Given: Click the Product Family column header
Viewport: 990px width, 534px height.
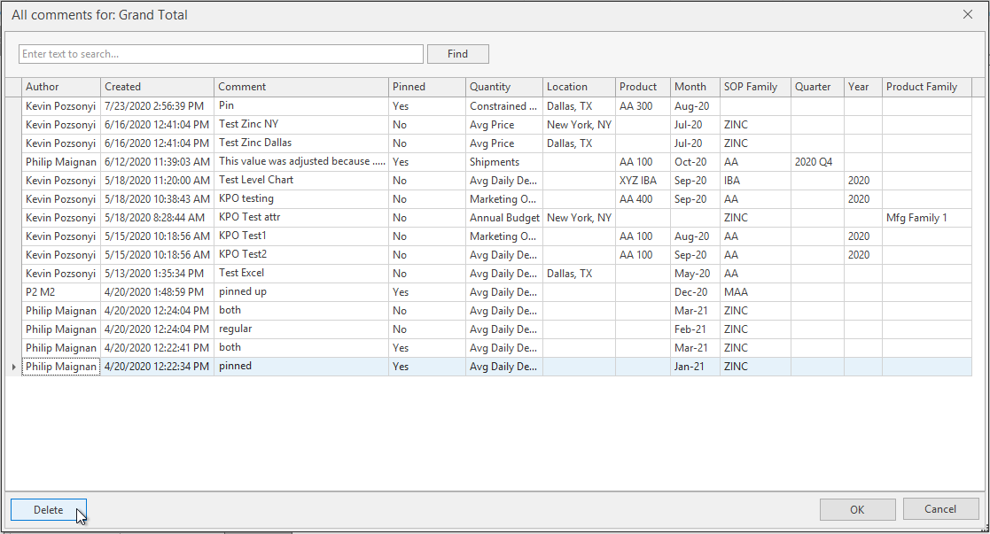Looking at the screenshot, I should click(926, 87).
